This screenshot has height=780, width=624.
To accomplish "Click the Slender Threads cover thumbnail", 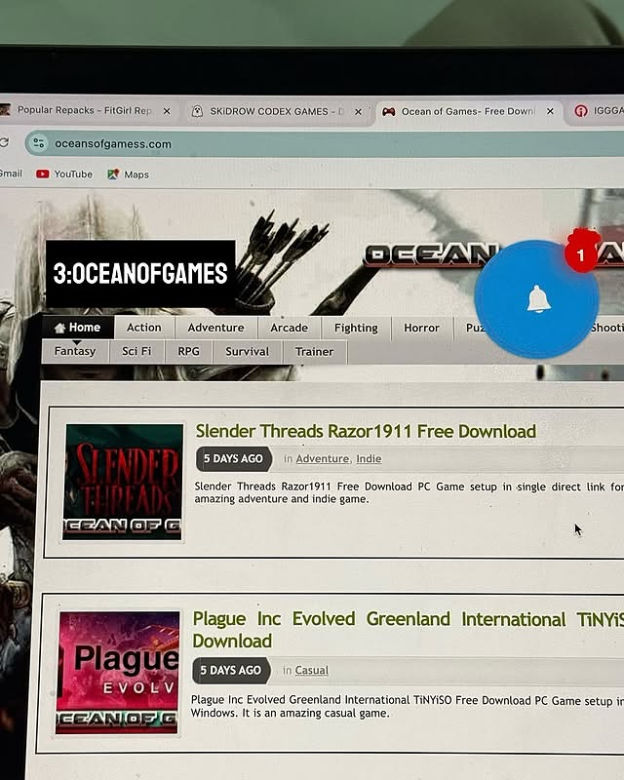I will pyautogui.click(x=123, y=482).
